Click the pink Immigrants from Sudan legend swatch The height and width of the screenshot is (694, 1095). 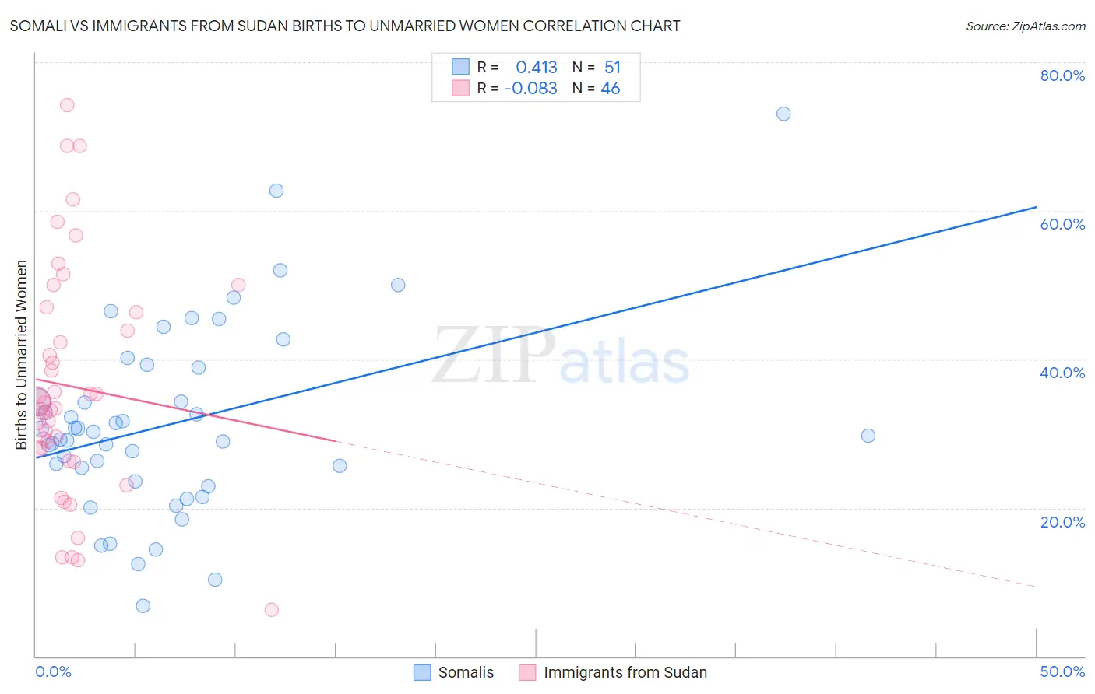pos(528,672)
